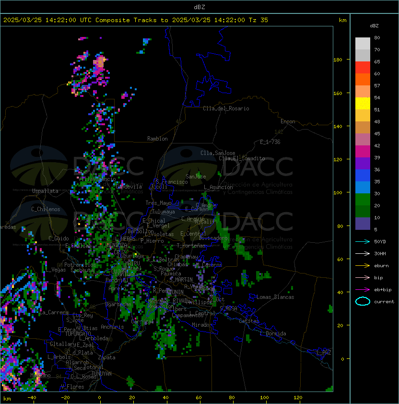This screenshot has height=404, width=399.
Task: Click the 'Anchoris' map label
Action: click(112, 327)
